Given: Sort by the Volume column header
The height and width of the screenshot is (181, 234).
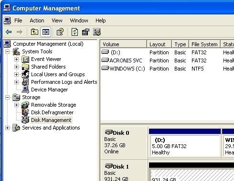Looking at the screenshot, I should pos(124,44).
